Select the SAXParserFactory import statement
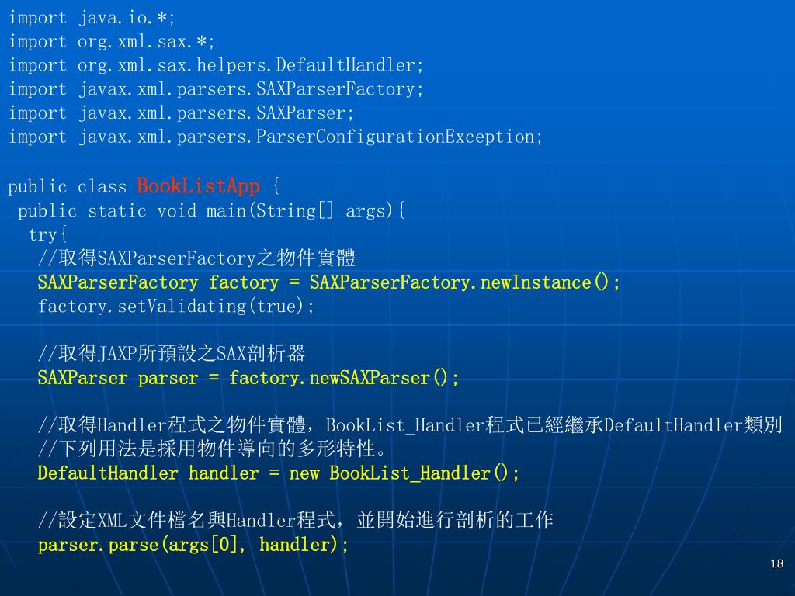This screenshot has height=596, width=795. tap(216, 89)
